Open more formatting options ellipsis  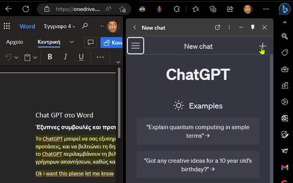[100, 57]
